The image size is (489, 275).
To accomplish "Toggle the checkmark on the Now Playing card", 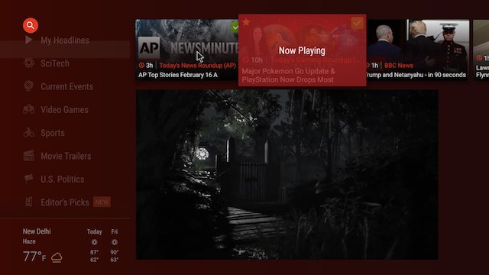I will 357,24.
